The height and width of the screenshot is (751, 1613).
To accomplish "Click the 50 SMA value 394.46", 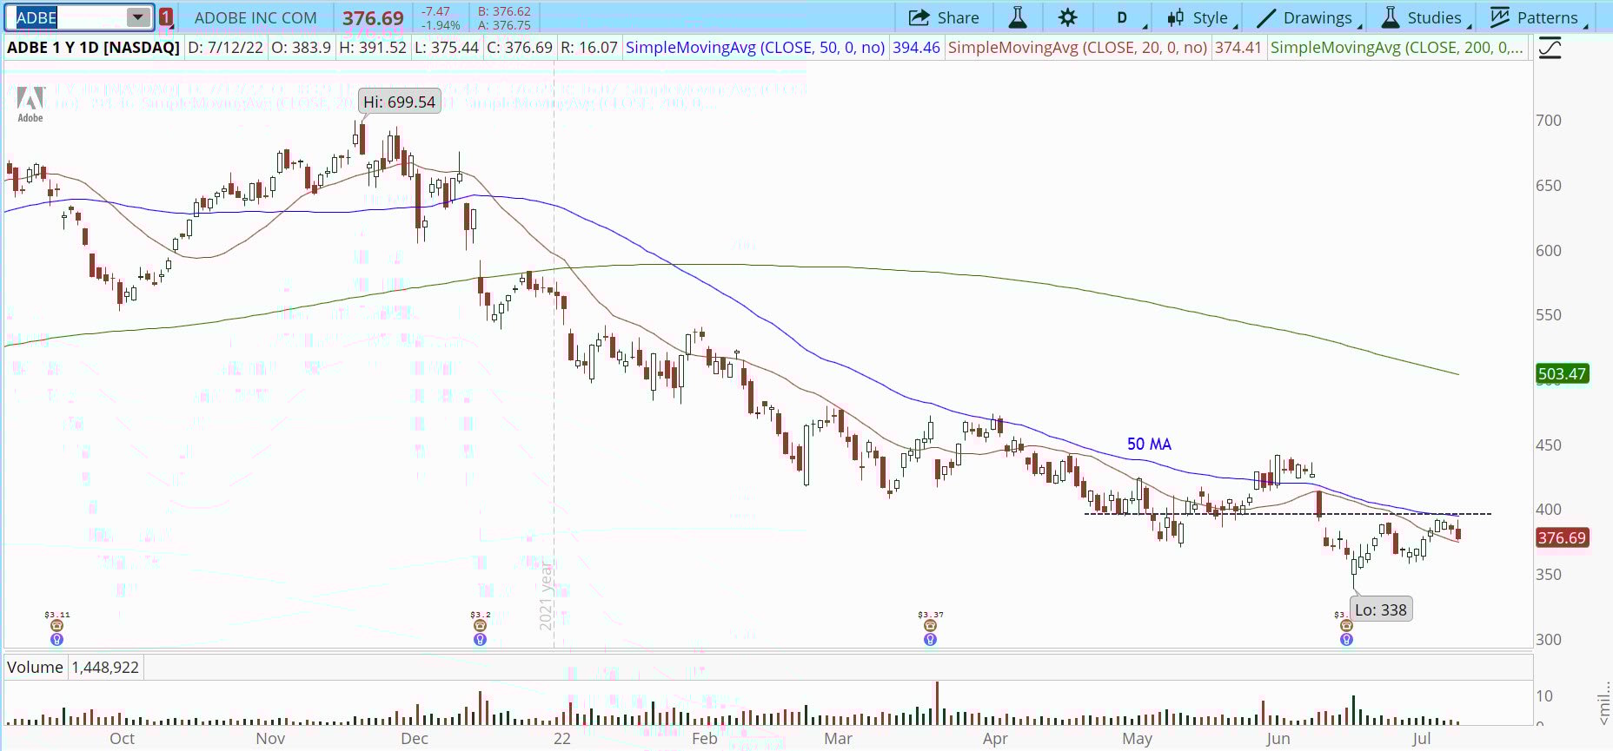I will [x=916, y=48].
